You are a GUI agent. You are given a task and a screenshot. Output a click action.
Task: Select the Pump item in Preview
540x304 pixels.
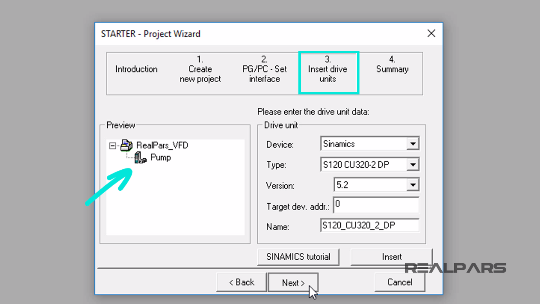coord(161,157)
